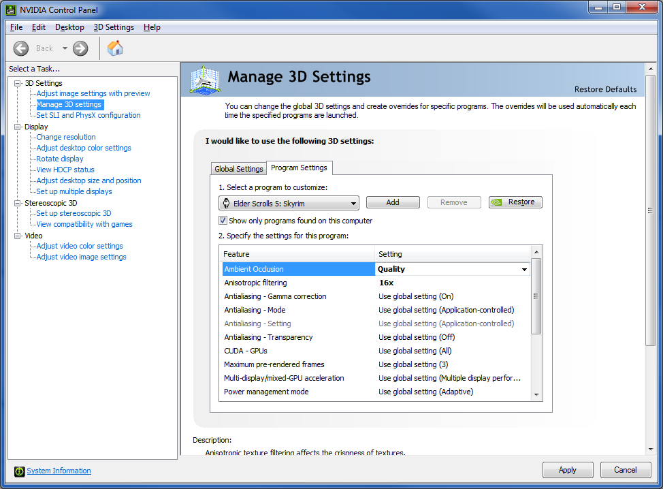Switch to the Global Settings tab
Screen dimensions: 663x489
(x=238, y=169)
